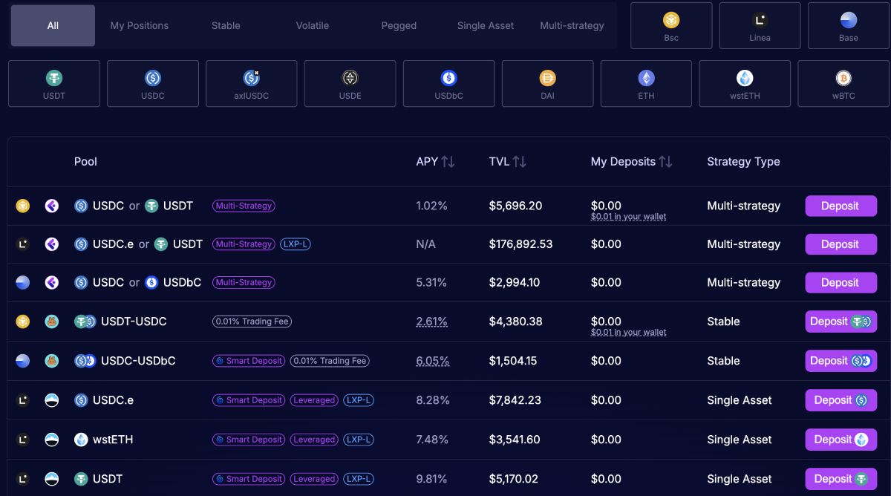Deposit into USDC-USDbC stable pool
This screenshot has width=891, height=496.
(841, 361)
